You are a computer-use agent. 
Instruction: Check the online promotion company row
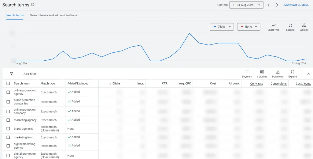click(x=8, y=112)
